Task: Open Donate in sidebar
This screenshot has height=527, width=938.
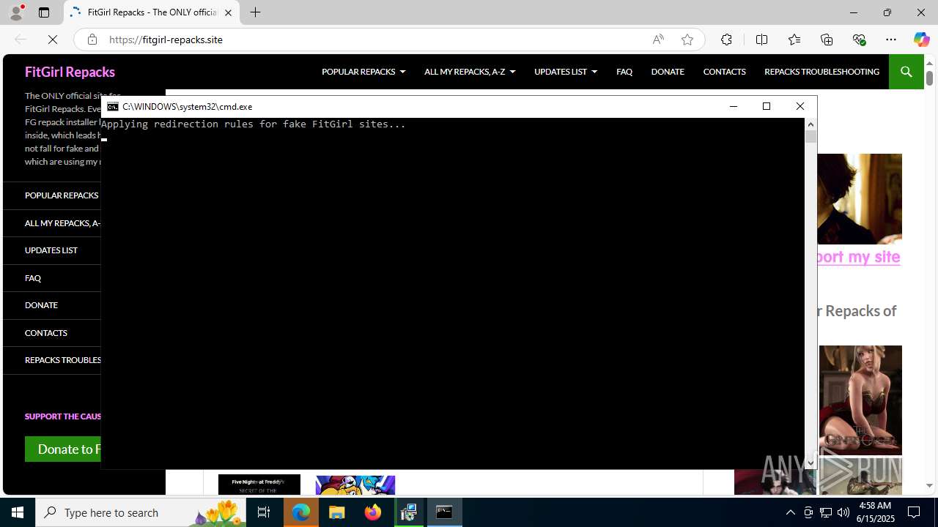Action: 41,305
